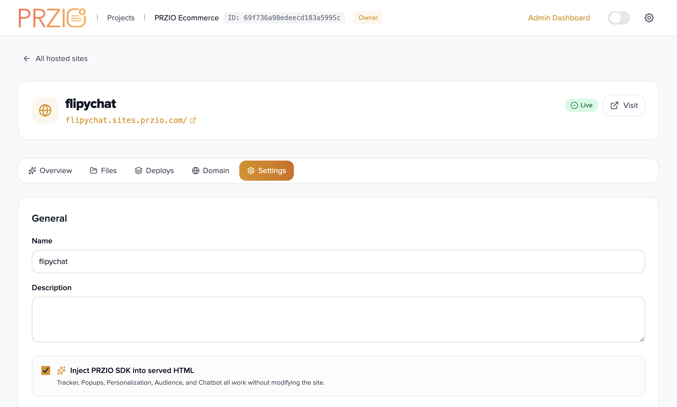Click the Live status badge

[x=581, y=105]
